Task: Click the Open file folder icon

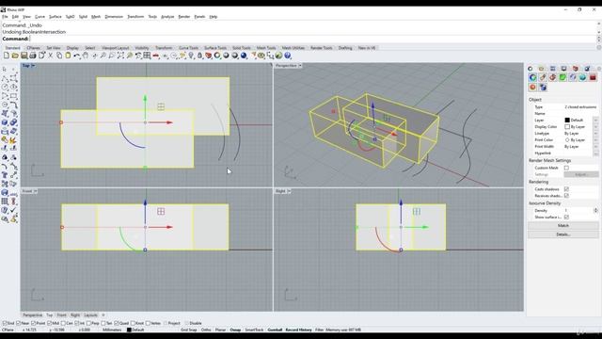Action: pyautogui.click(x=15, y=56)
